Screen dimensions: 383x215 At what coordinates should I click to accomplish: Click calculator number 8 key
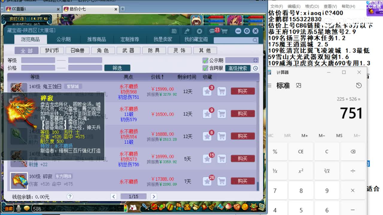(301, 191)
